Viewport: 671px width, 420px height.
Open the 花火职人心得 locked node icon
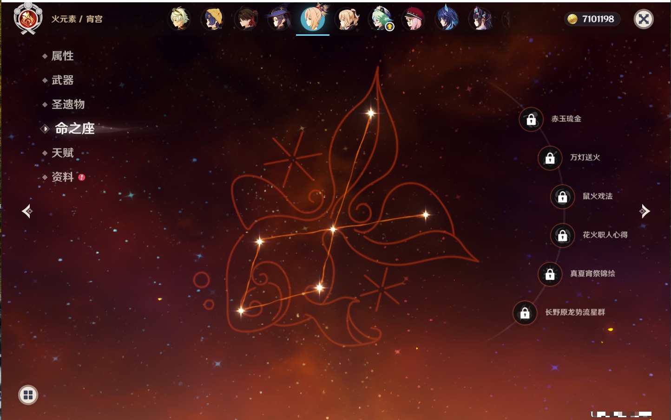tap(562, 235)
